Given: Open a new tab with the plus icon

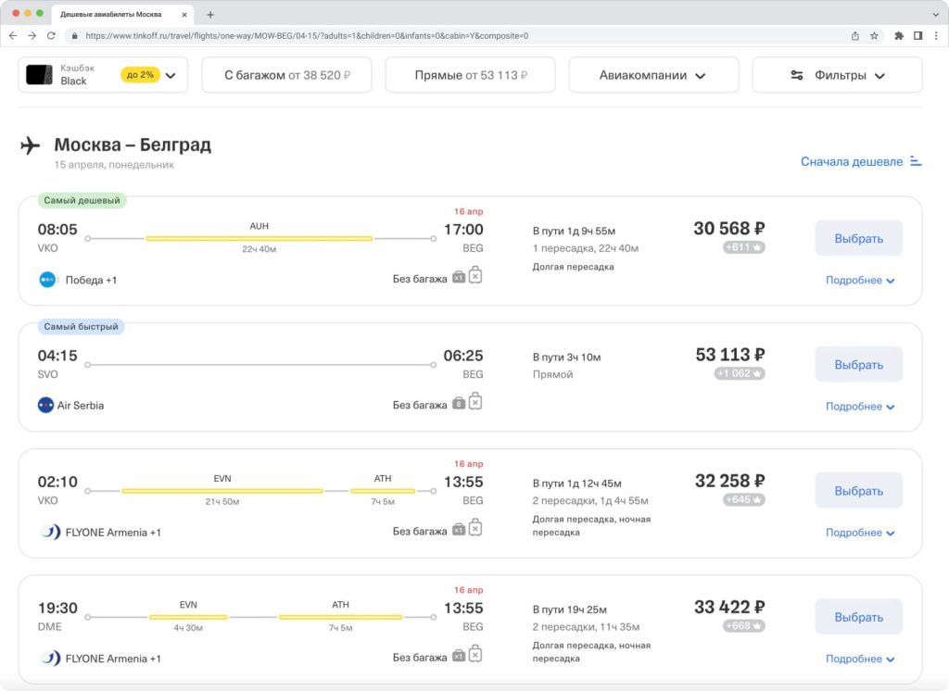Looking at the screenshot, I should pyautogui.click(x=210, y=15).
